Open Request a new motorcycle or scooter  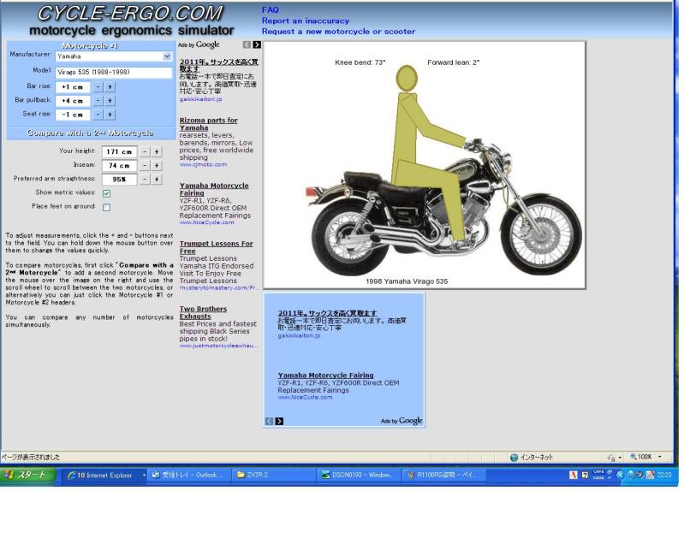click(x=338, y=32)
